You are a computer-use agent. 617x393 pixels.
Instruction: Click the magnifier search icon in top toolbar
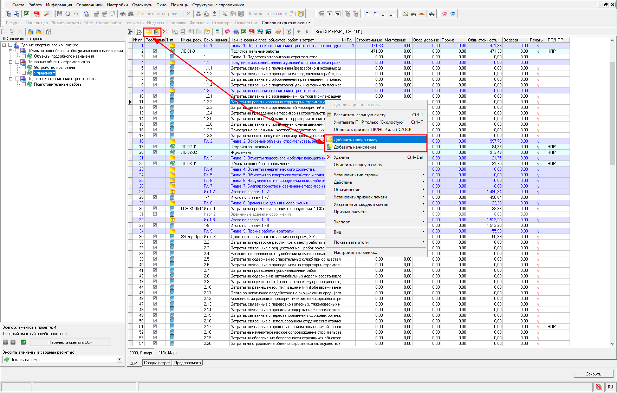click(47, 14)
